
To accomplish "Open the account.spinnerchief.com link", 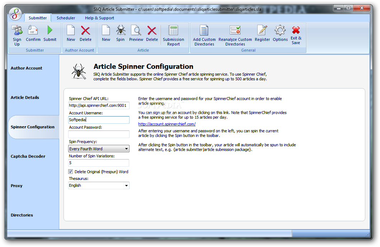I will click(x=167, y=124).
